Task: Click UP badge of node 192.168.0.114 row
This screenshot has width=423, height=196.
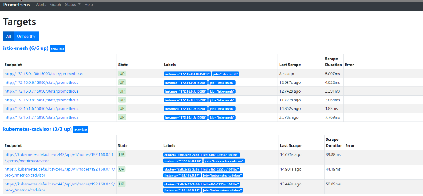Action: 121,155
